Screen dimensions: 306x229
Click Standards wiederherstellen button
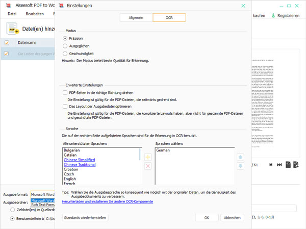pyautogui.click(x=85, y=218)
